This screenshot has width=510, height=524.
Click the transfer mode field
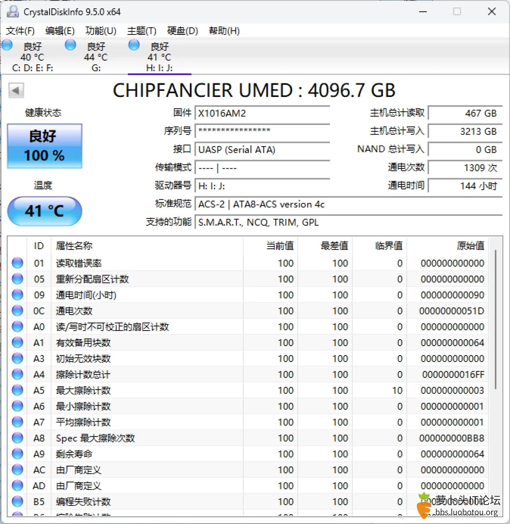click(x=262, y=168)
